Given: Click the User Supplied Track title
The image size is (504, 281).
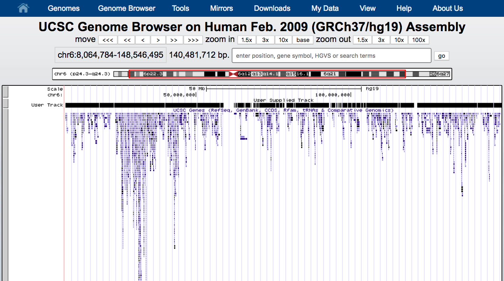Looking at the screenshot, I should pos(283,100).
